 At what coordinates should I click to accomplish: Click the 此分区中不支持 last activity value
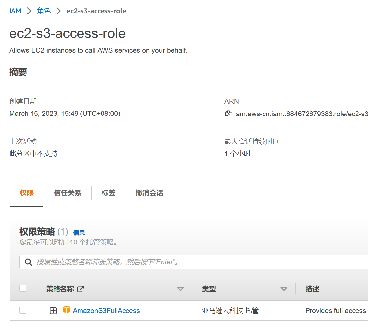point(33,154)
